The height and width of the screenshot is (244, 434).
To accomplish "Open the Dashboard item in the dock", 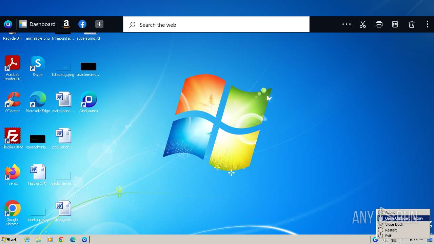I will [x=37, y=24].
